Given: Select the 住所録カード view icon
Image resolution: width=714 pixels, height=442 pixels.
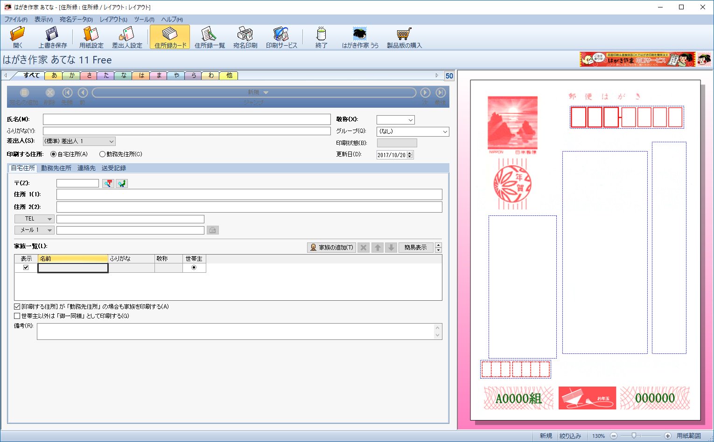Looking at the screenshot, I should 170,34.
